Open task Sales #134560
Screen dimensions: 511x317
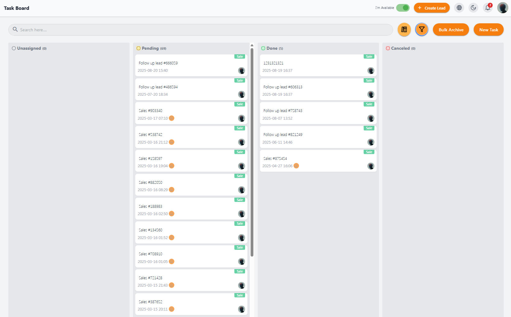(x=191, y=233)
